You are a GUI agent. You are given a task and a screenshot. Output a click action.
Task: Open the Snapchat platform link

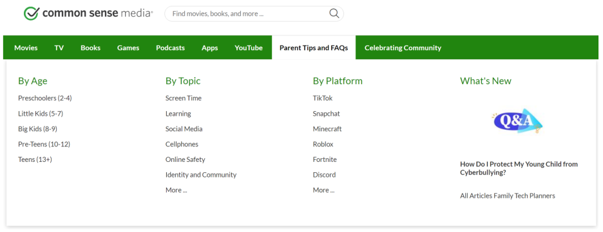click(327, 114)
